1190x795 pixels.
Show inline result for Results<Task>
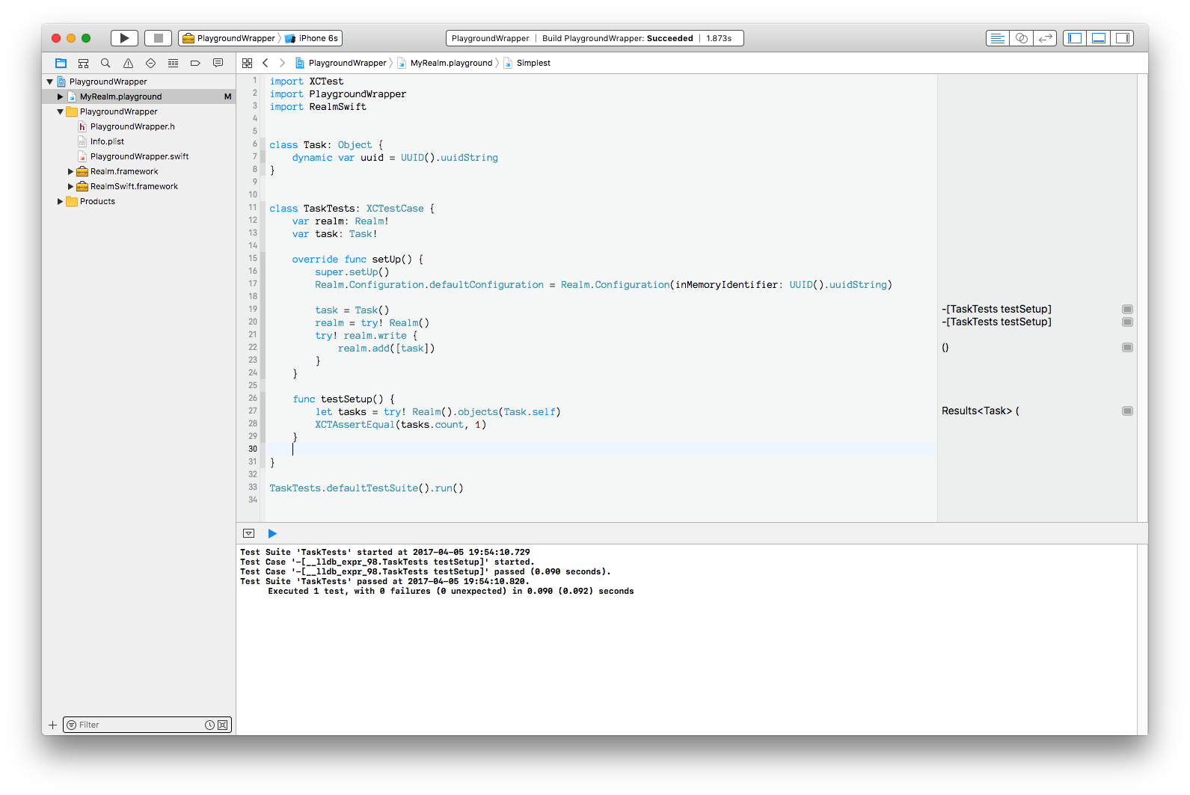point(1127,411)
